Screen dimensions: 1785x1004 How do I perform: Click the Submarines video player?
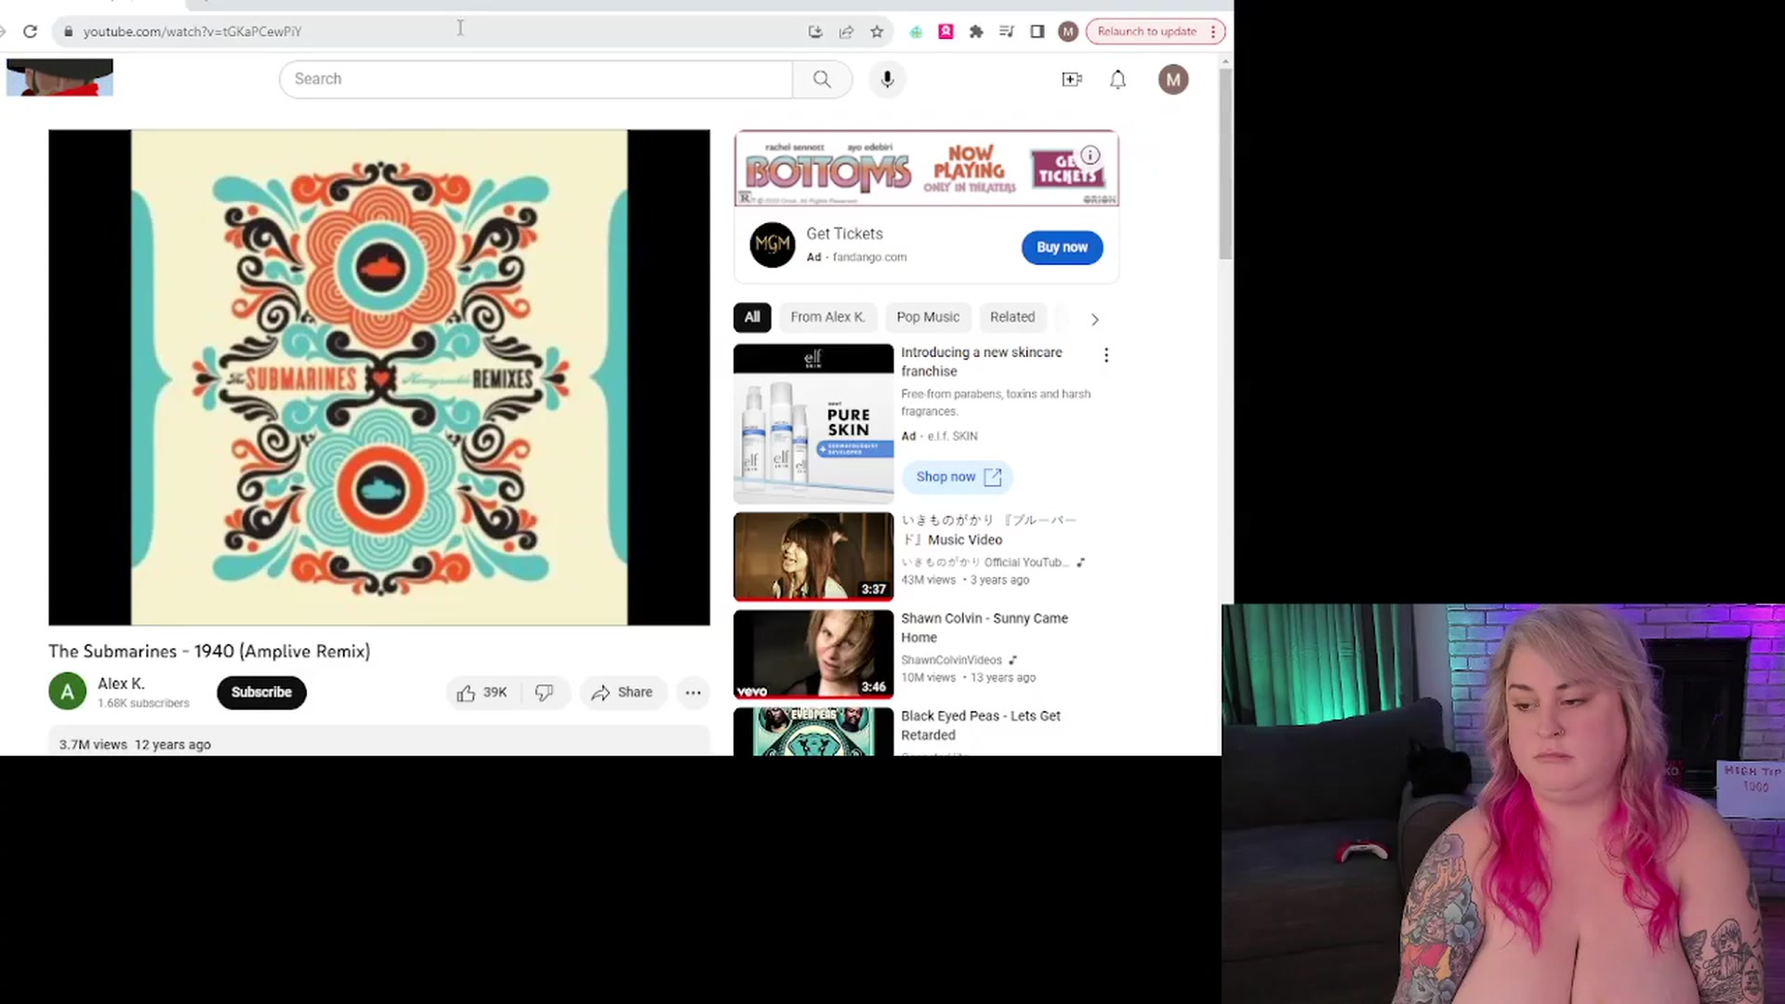[379, 377]
